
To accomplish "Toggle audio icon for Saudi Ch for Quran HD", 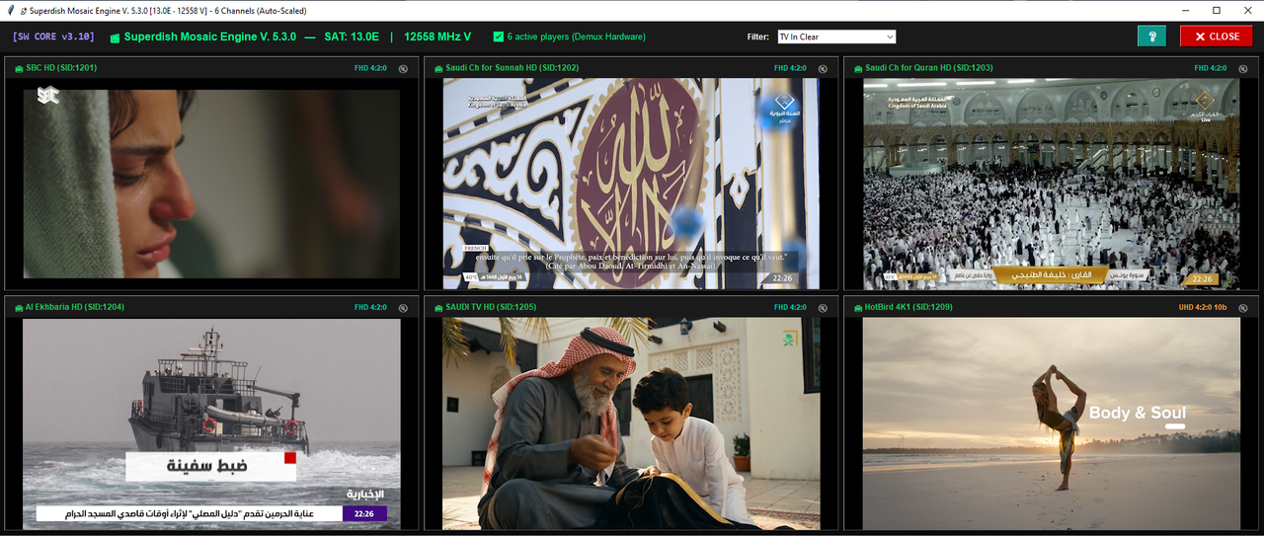I will tap(1242, 68).
